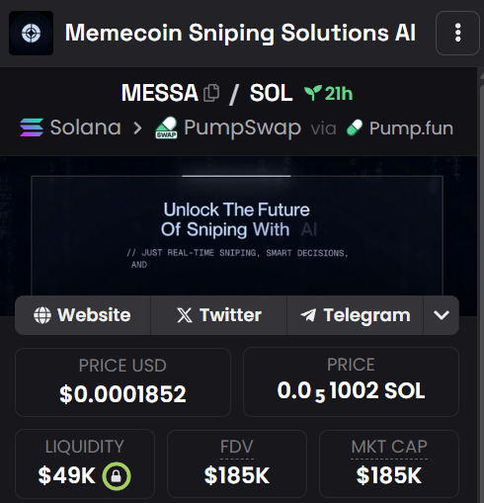The height and width of the screenshot is (503, 484).
Task: Click the Solana chain name
Action: pyautogui.click(x=86, y=127)
